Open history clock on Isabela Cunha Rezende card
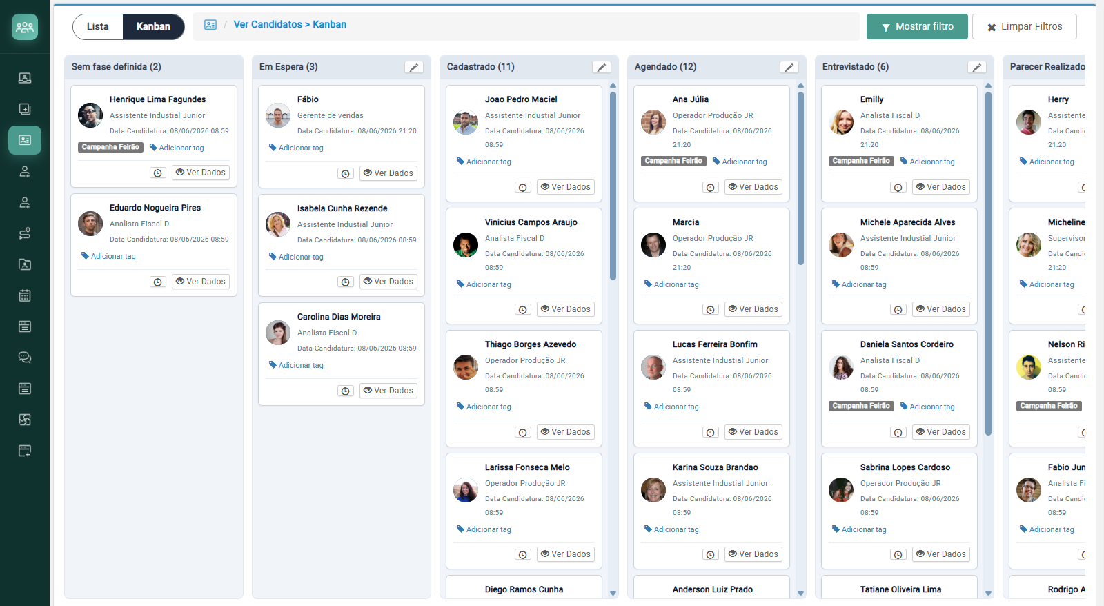The width and height of the screenshot is (1104, 606). (x=346, y=282)
